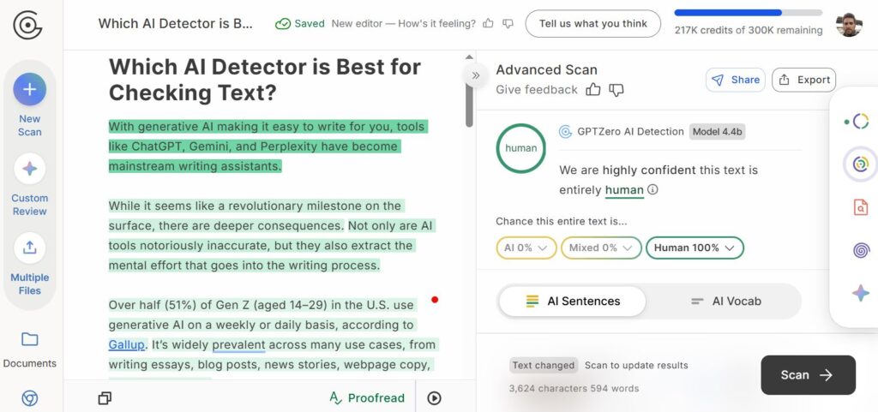Click the heading Which AI Detector is Best
The width and height of the screenshot is (878, 412).
tap(264, 80)
